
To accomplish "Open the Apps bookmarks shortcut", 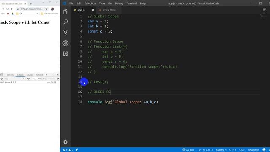I will tap(3, 14).
